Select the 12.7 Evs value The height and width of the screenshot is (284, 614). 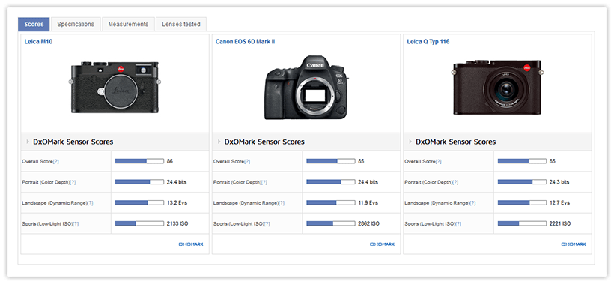click(x=559, y=202)
